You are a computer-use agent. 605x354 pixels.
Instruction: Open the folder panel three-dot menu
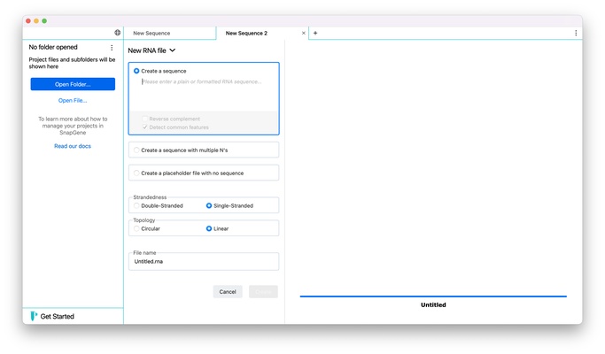tap(112, 48)
